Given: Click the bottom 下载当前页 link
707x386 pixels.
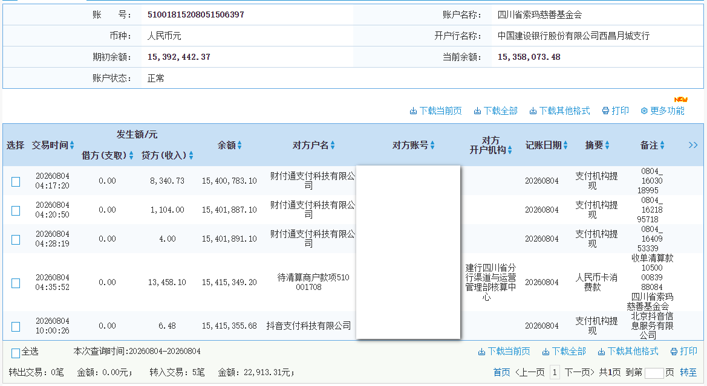Looking at the screenshot, I should 504,352.
